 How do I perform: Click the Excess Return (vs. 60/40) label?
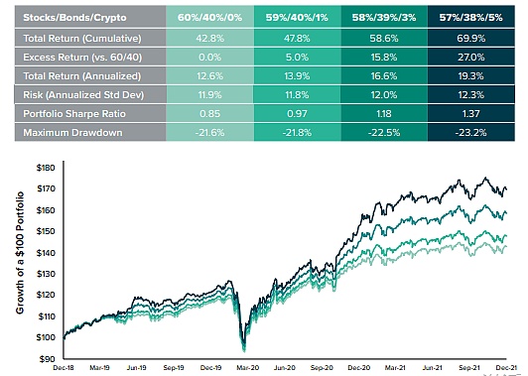[x=82, y=58]
